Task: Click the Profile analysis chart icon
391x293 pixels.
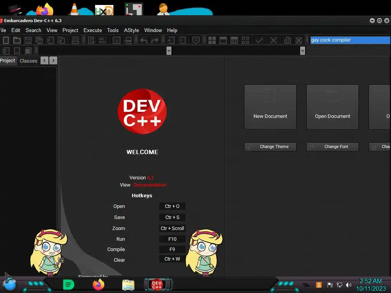Action: click(x=288, y=40)
